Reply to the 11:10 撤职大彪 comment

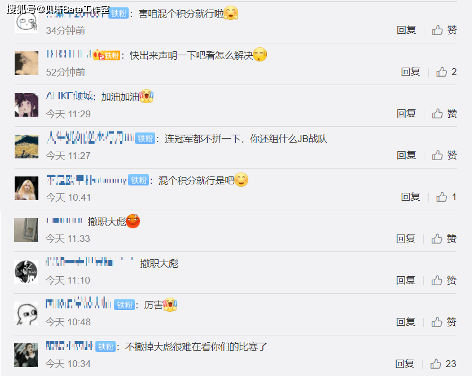coord(406,280)
